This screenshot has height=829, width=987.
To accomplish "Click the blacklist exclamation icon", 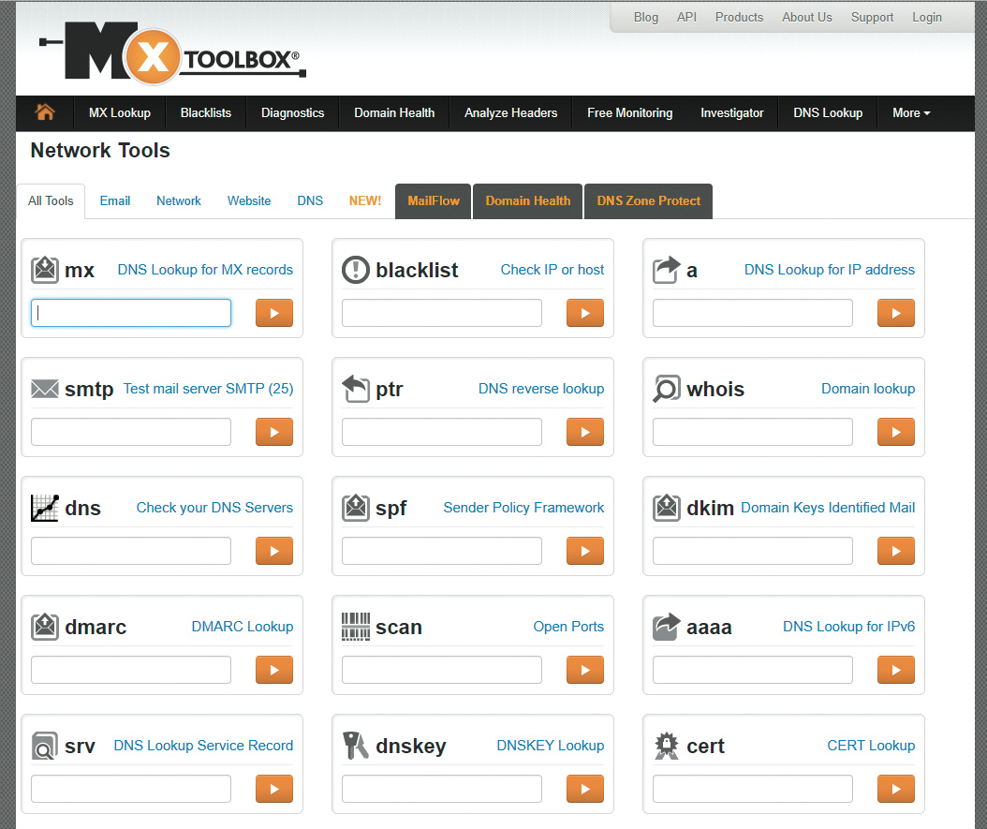I will [x=356, y=270].
